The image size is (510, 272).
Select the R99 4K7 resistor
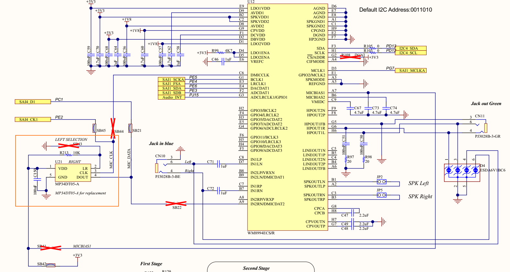pyautogui.click(x=221, y=53)
